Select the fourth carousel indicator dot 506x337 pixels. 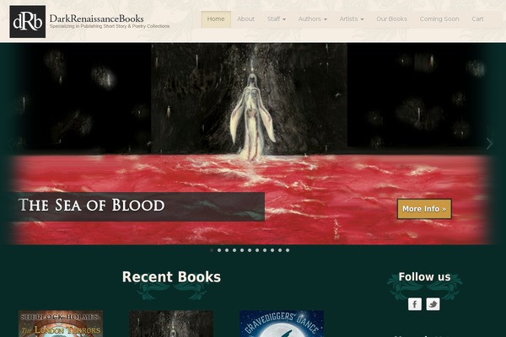pyautogui.click(x=234, y=250)
